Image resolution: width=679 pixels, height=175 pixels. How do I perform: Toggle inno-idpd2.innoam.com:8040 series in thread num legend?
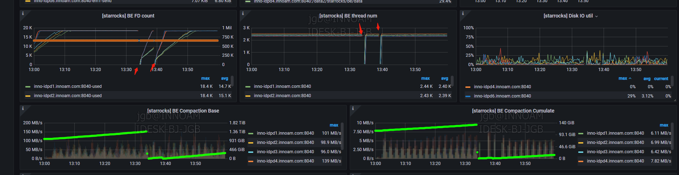tap(283, 96)
